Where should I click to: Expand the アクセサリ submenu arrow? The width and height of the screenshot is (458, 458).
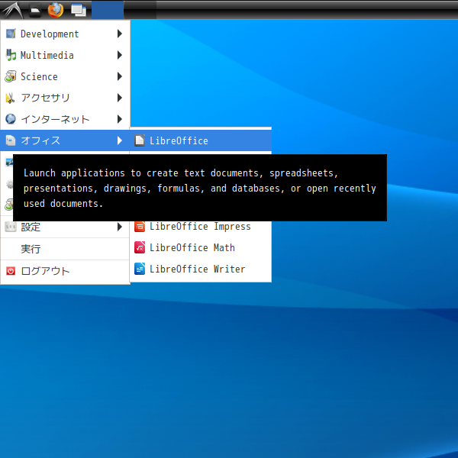pos(120,98)
